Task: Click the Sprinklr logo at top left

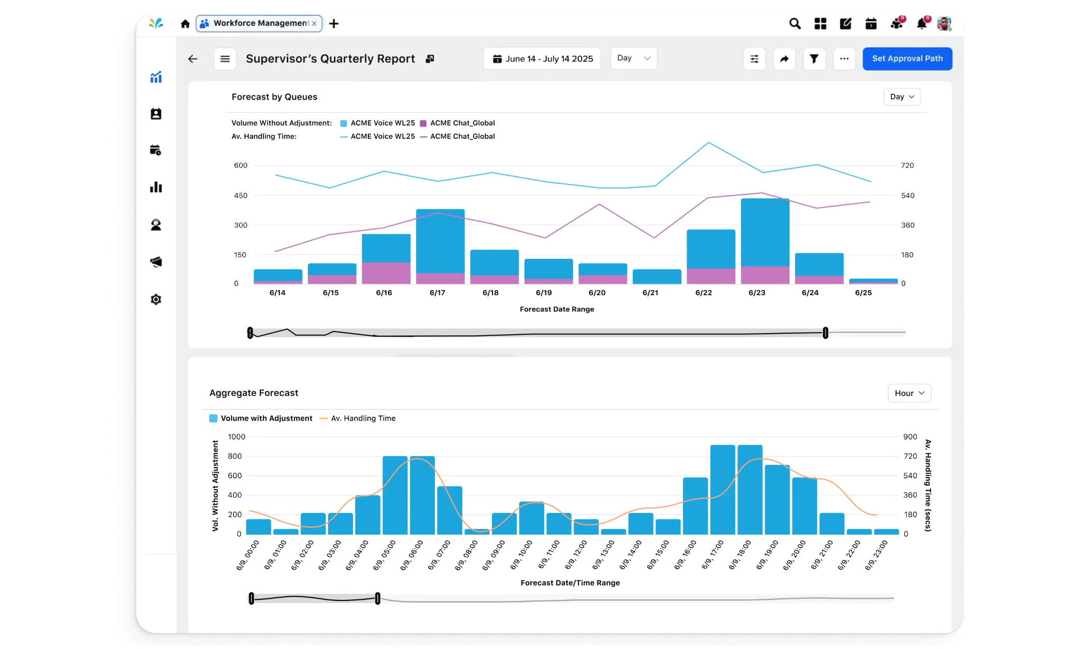Action: tap(156, 23)
